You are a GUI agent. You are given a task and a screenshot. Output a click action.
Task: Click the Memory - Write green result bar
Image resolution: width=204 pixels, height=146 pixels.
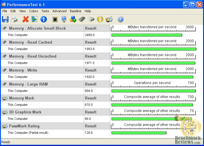[152, 77]
